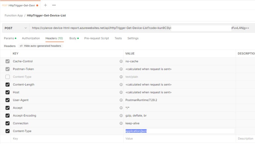
Task: Open the Pre-request Script tab
Action: click(x=97, y=38)
